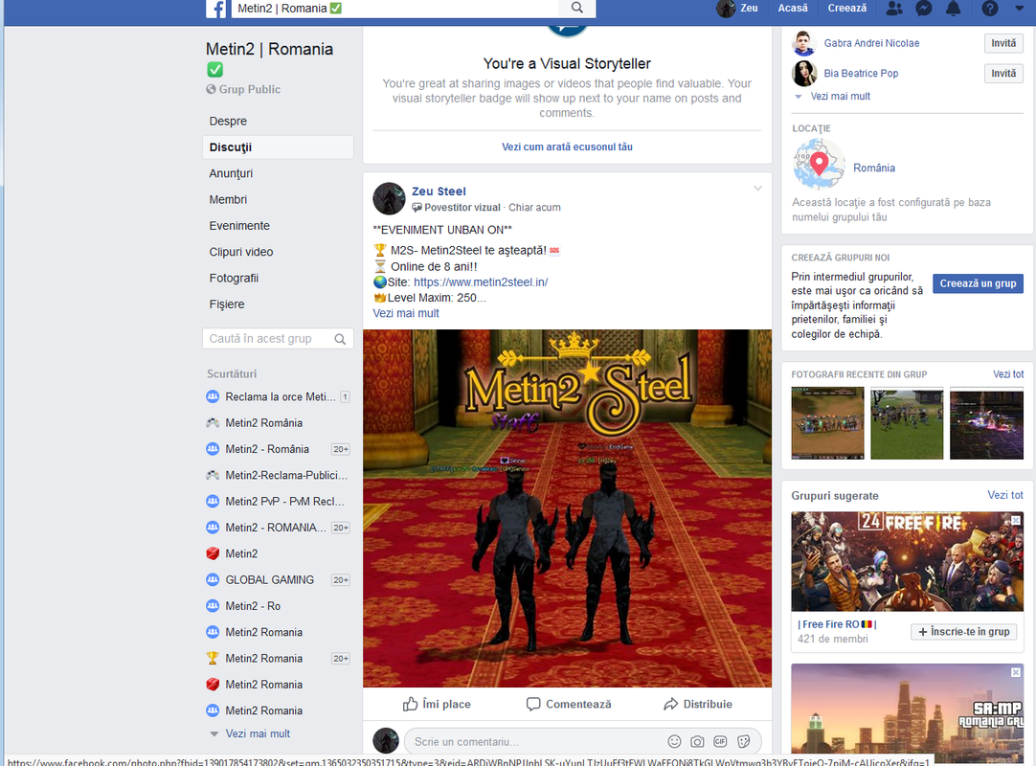The height and width of the screenshot is (766, 1036).
Task: Open third recent group photo thumbnail
Action: tap(986, 423)
